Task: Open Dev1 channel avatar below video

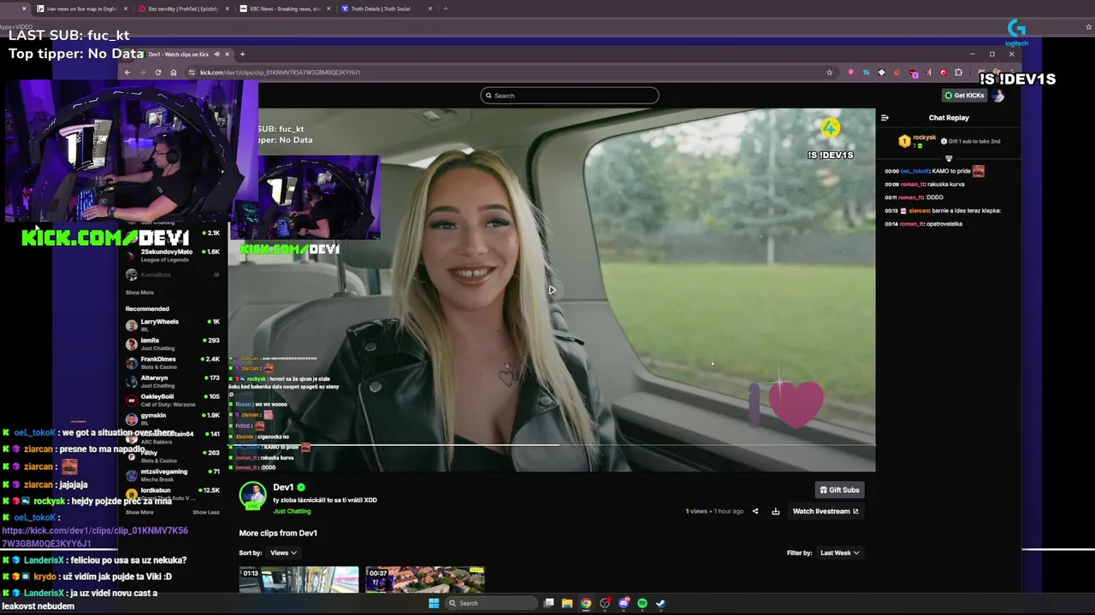Action: click(252, 495)
